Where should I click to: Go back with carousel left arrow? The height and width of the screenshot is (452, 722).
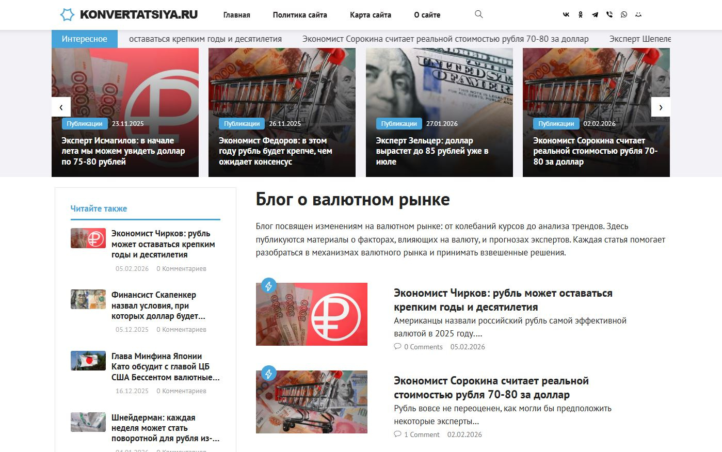click(x=61, y=107)
